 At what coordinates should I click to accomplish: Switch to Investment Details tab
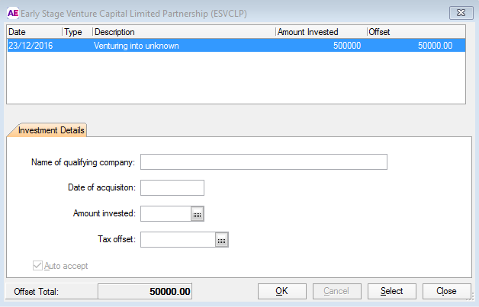[x=47, y=130]
